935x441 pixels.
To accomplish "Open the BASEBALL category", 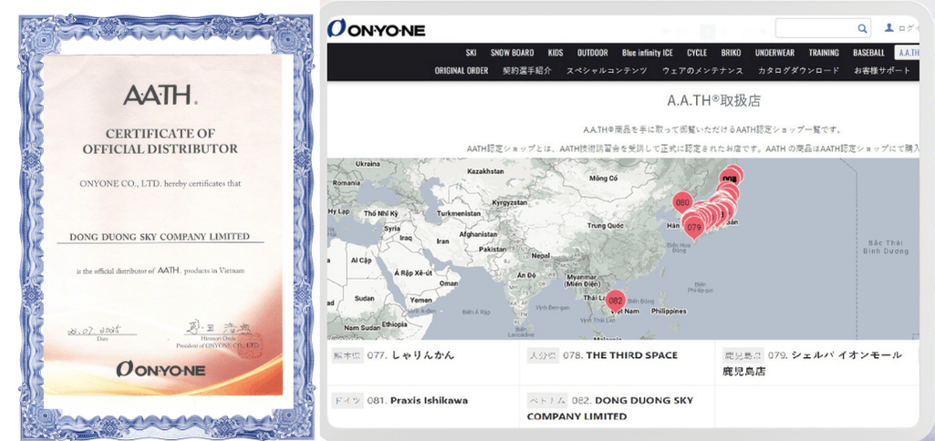I will click(868, 53).
